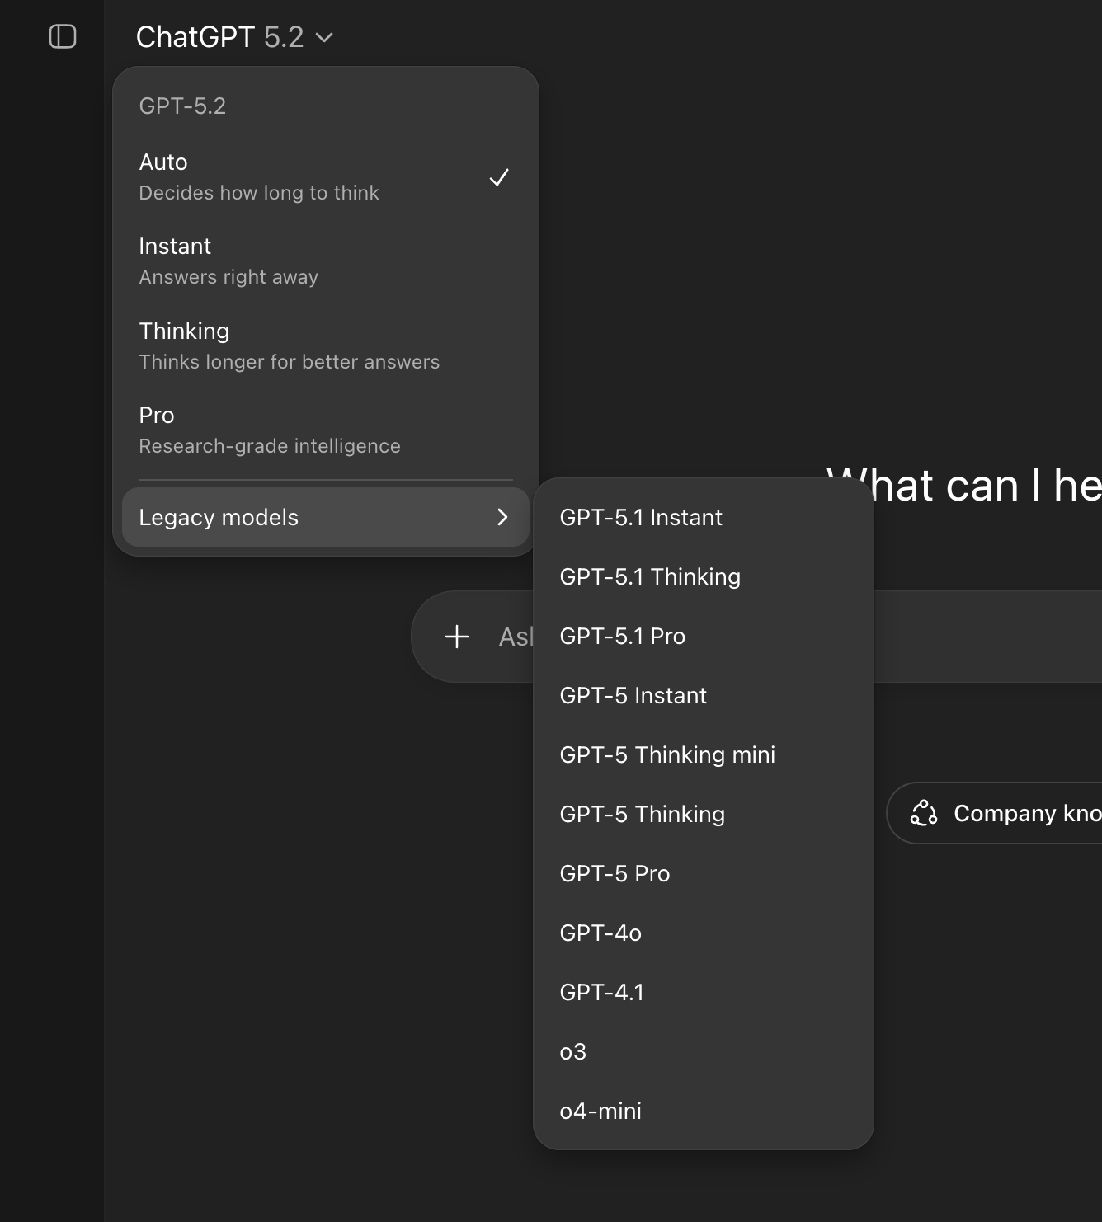Click the Company knowledge icon
The width and height of the screenshot is (1102, 1222).
pyautogui.click(x=923, y=813)
